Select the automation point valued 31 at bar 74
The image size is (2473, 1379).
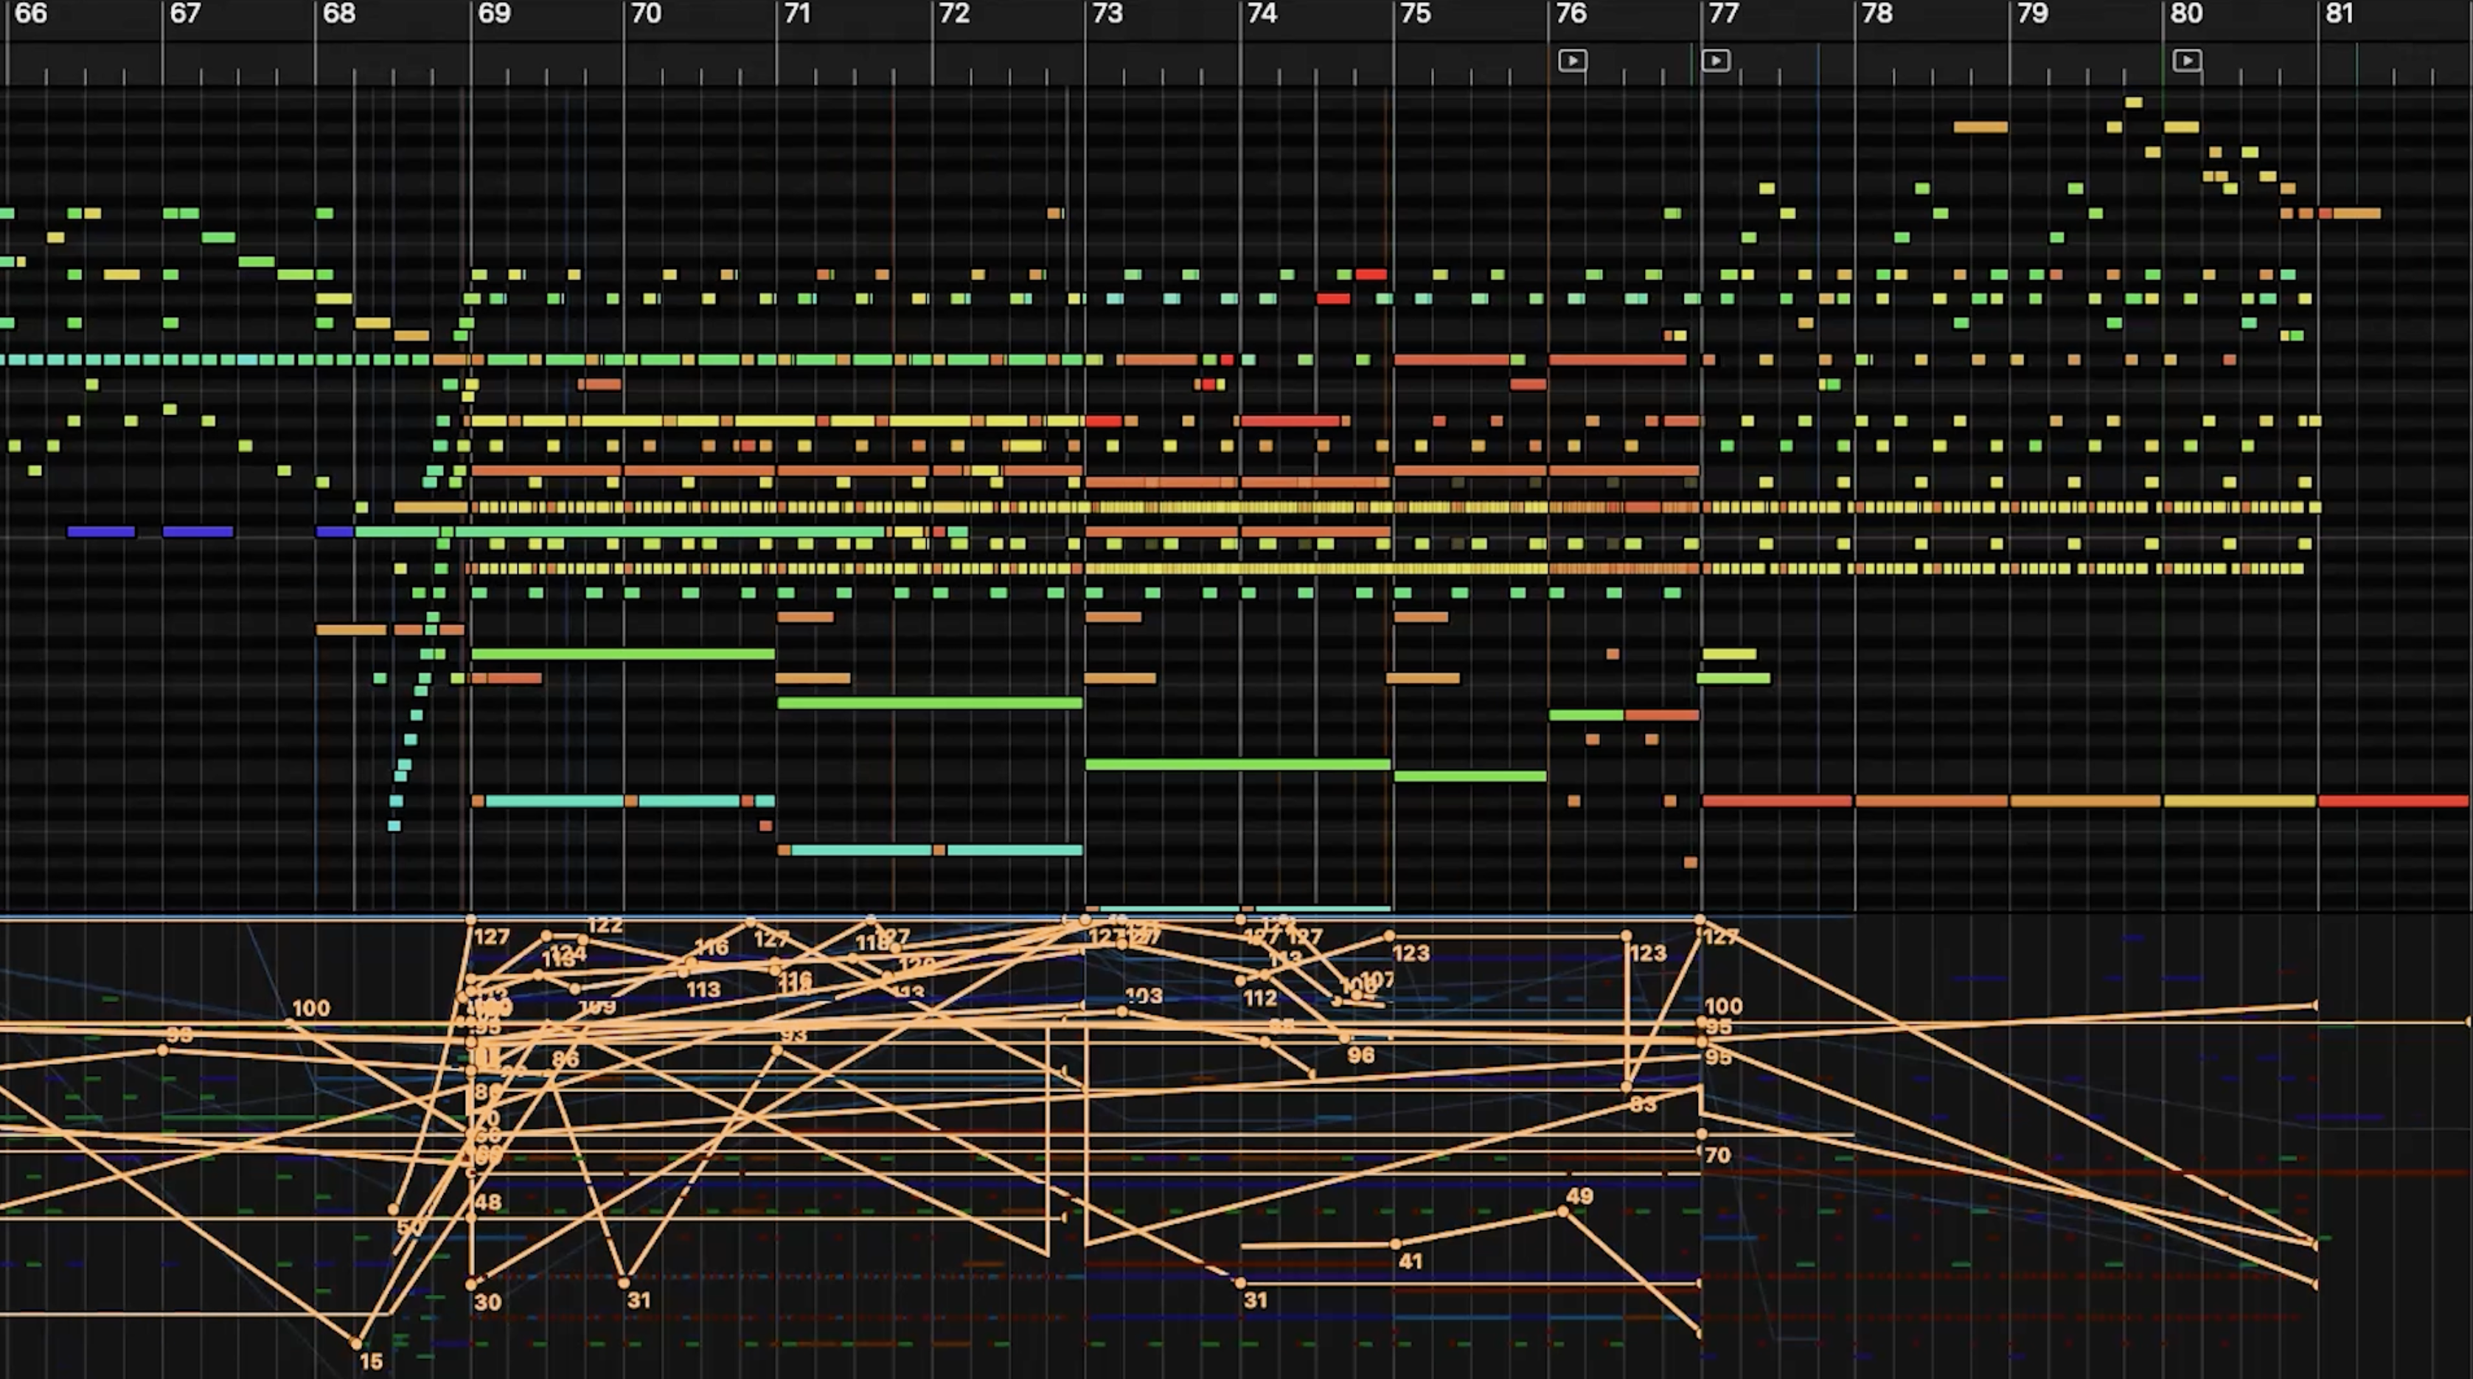click(x=1240, y=1282)
